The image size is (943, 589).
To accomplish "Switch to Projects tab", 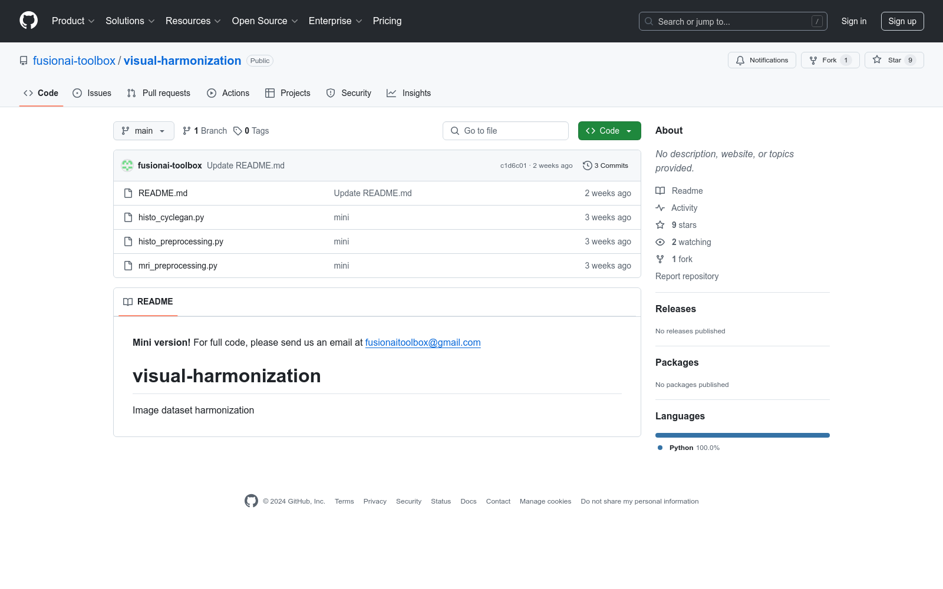I will coord(288,93).
